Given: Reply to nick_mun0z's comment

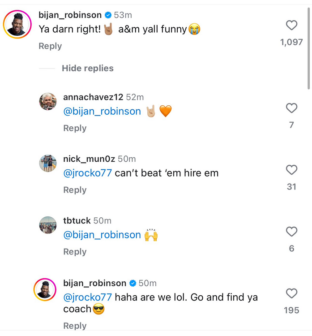Looking at the screenshot, I should pos(75,190).
